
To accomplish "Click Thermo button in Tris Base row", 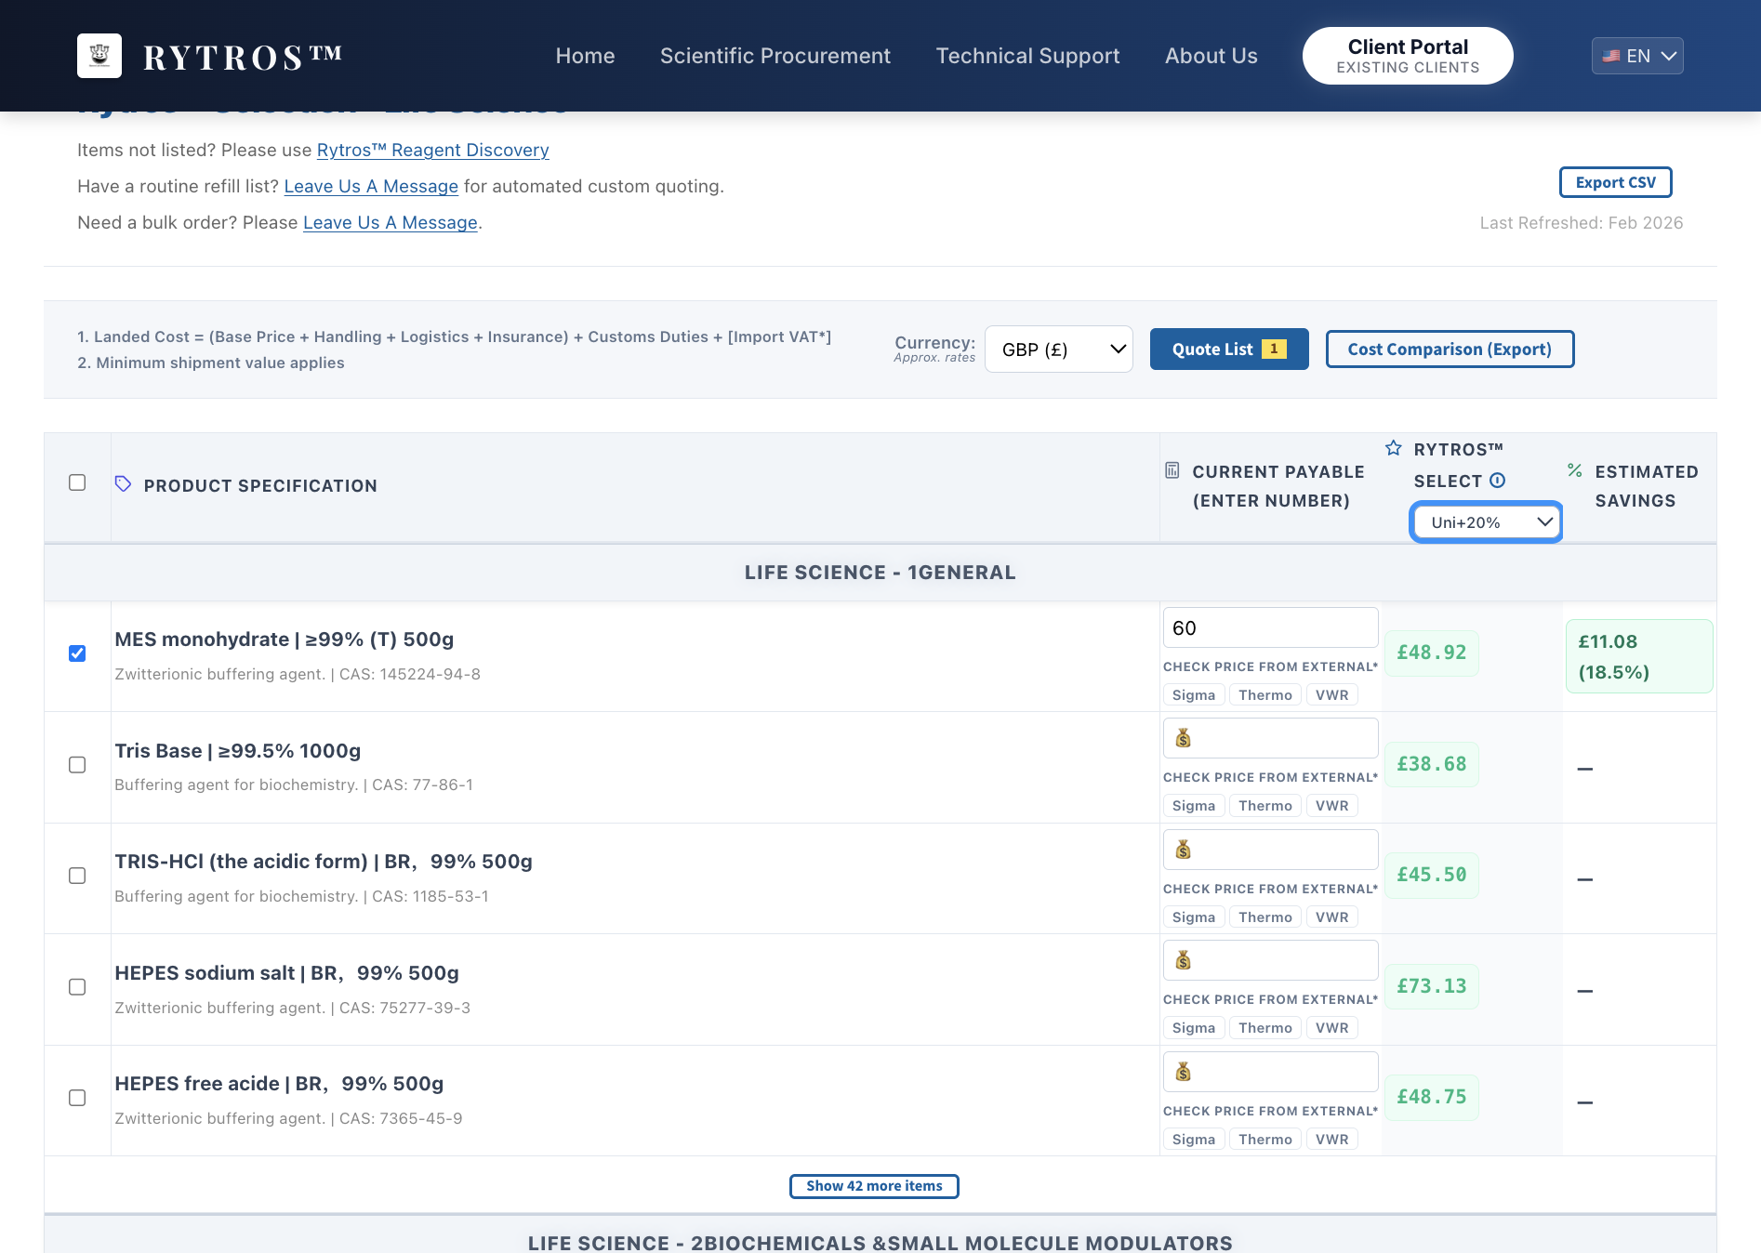I will pos(1265,806).
